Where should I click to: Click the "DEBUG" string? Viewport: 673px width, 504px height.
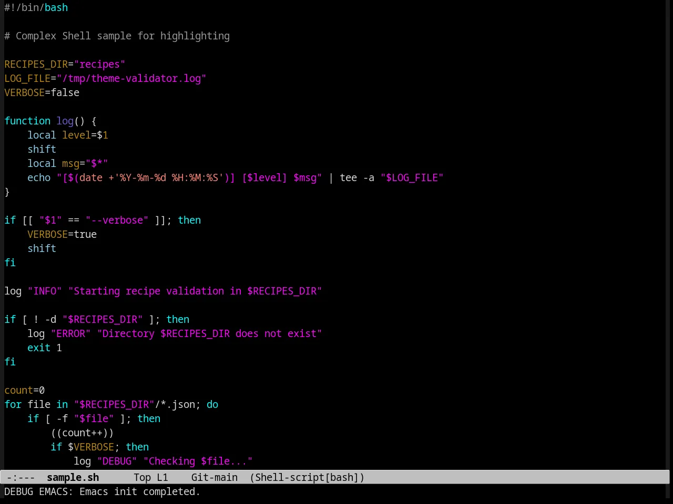pos(117,461)
